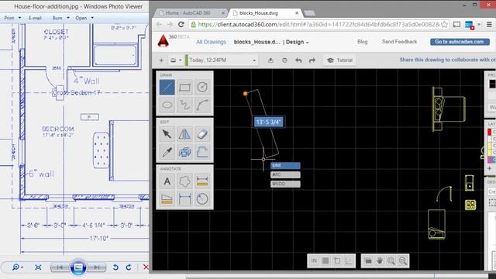
Task: Open the Today 12:24PM timeline dropdown
Action: click(222, 60)
